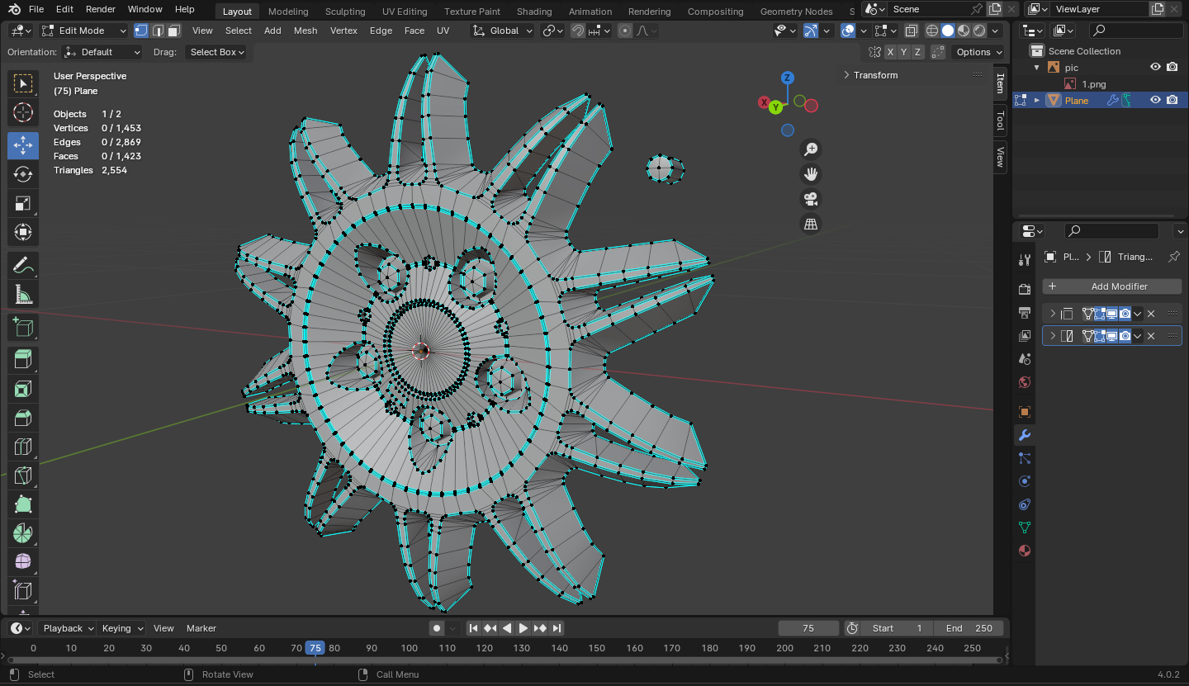The image size is (1189, 686).
Task: Expand the Transform panel
Action: tap(874, 75)
